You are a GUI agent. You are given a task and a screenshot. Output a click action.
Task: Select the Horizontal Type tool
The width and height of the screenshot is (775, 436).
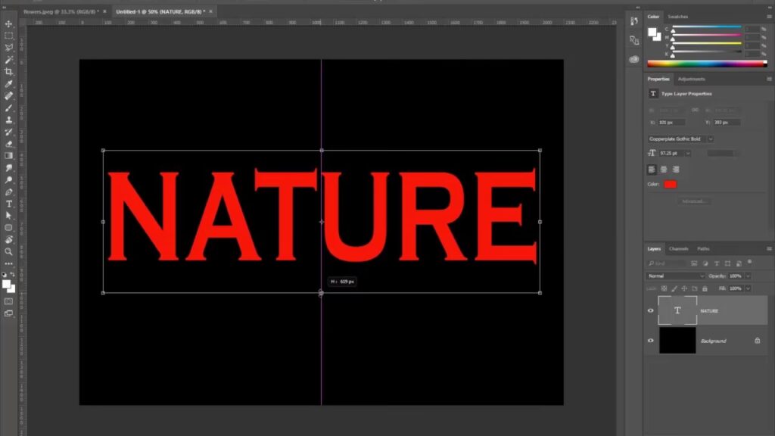[9, 204]
